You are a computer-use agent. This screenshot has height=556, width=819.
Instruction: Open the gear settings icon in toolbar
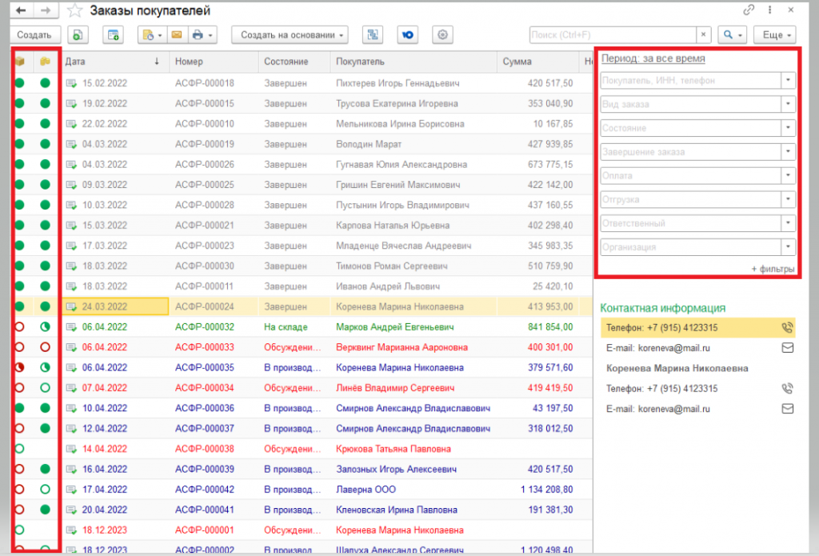click(442, 35)
